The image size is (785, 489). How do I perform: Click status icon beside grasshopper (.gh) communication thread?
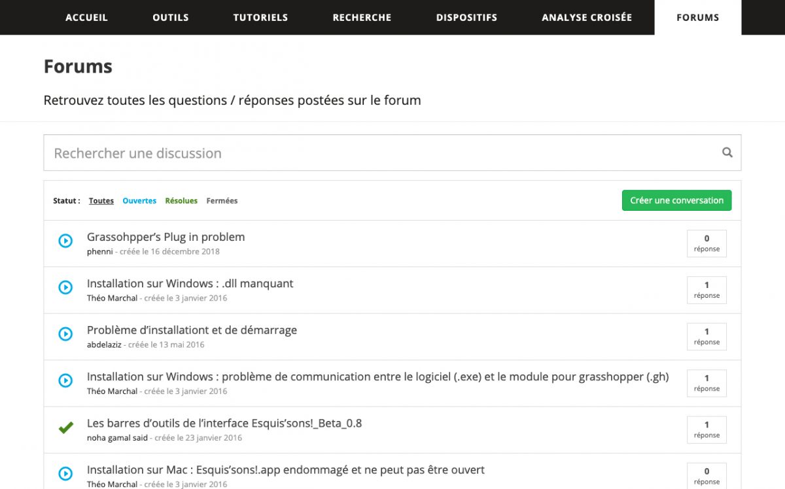[x=65, y=380]
